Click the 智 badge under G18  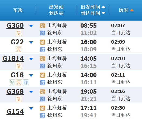[12, 82]
